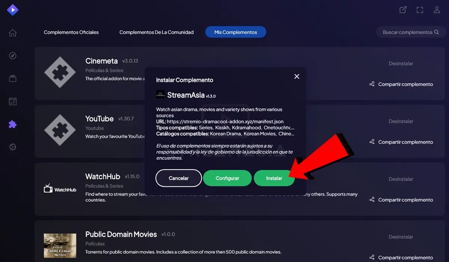Click the Configurar button
This screenshot has height=262, width=449.
click(227, 178)
